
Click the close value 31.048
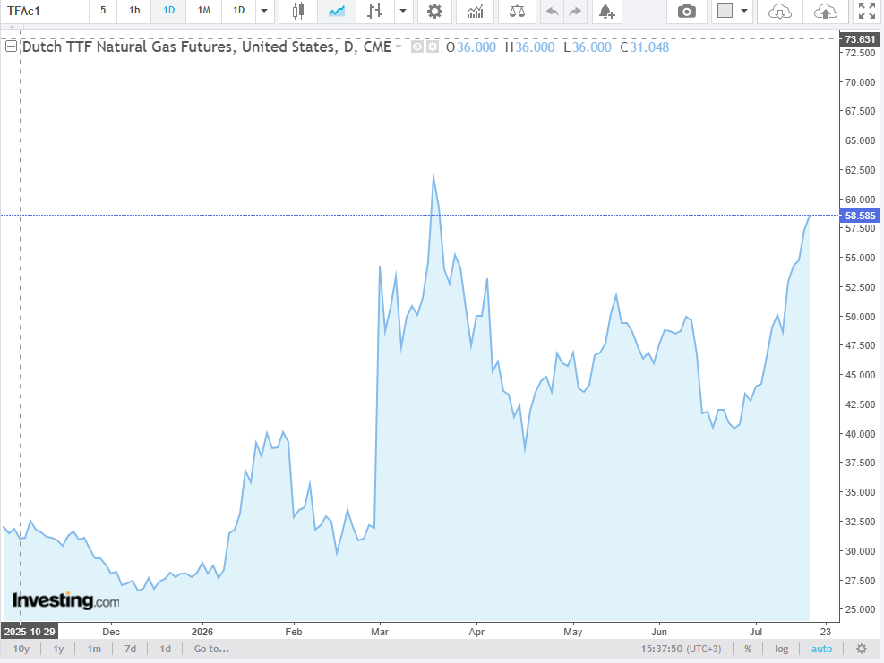[649, 47]
